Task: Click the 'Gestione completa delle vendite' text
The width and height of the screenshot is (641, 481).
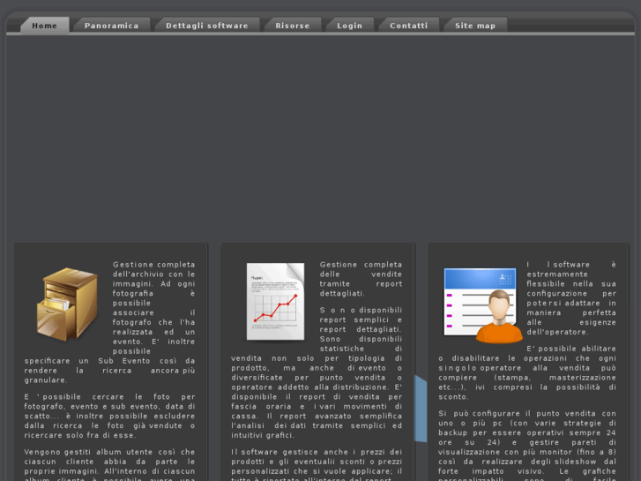Action: (361, 278)
